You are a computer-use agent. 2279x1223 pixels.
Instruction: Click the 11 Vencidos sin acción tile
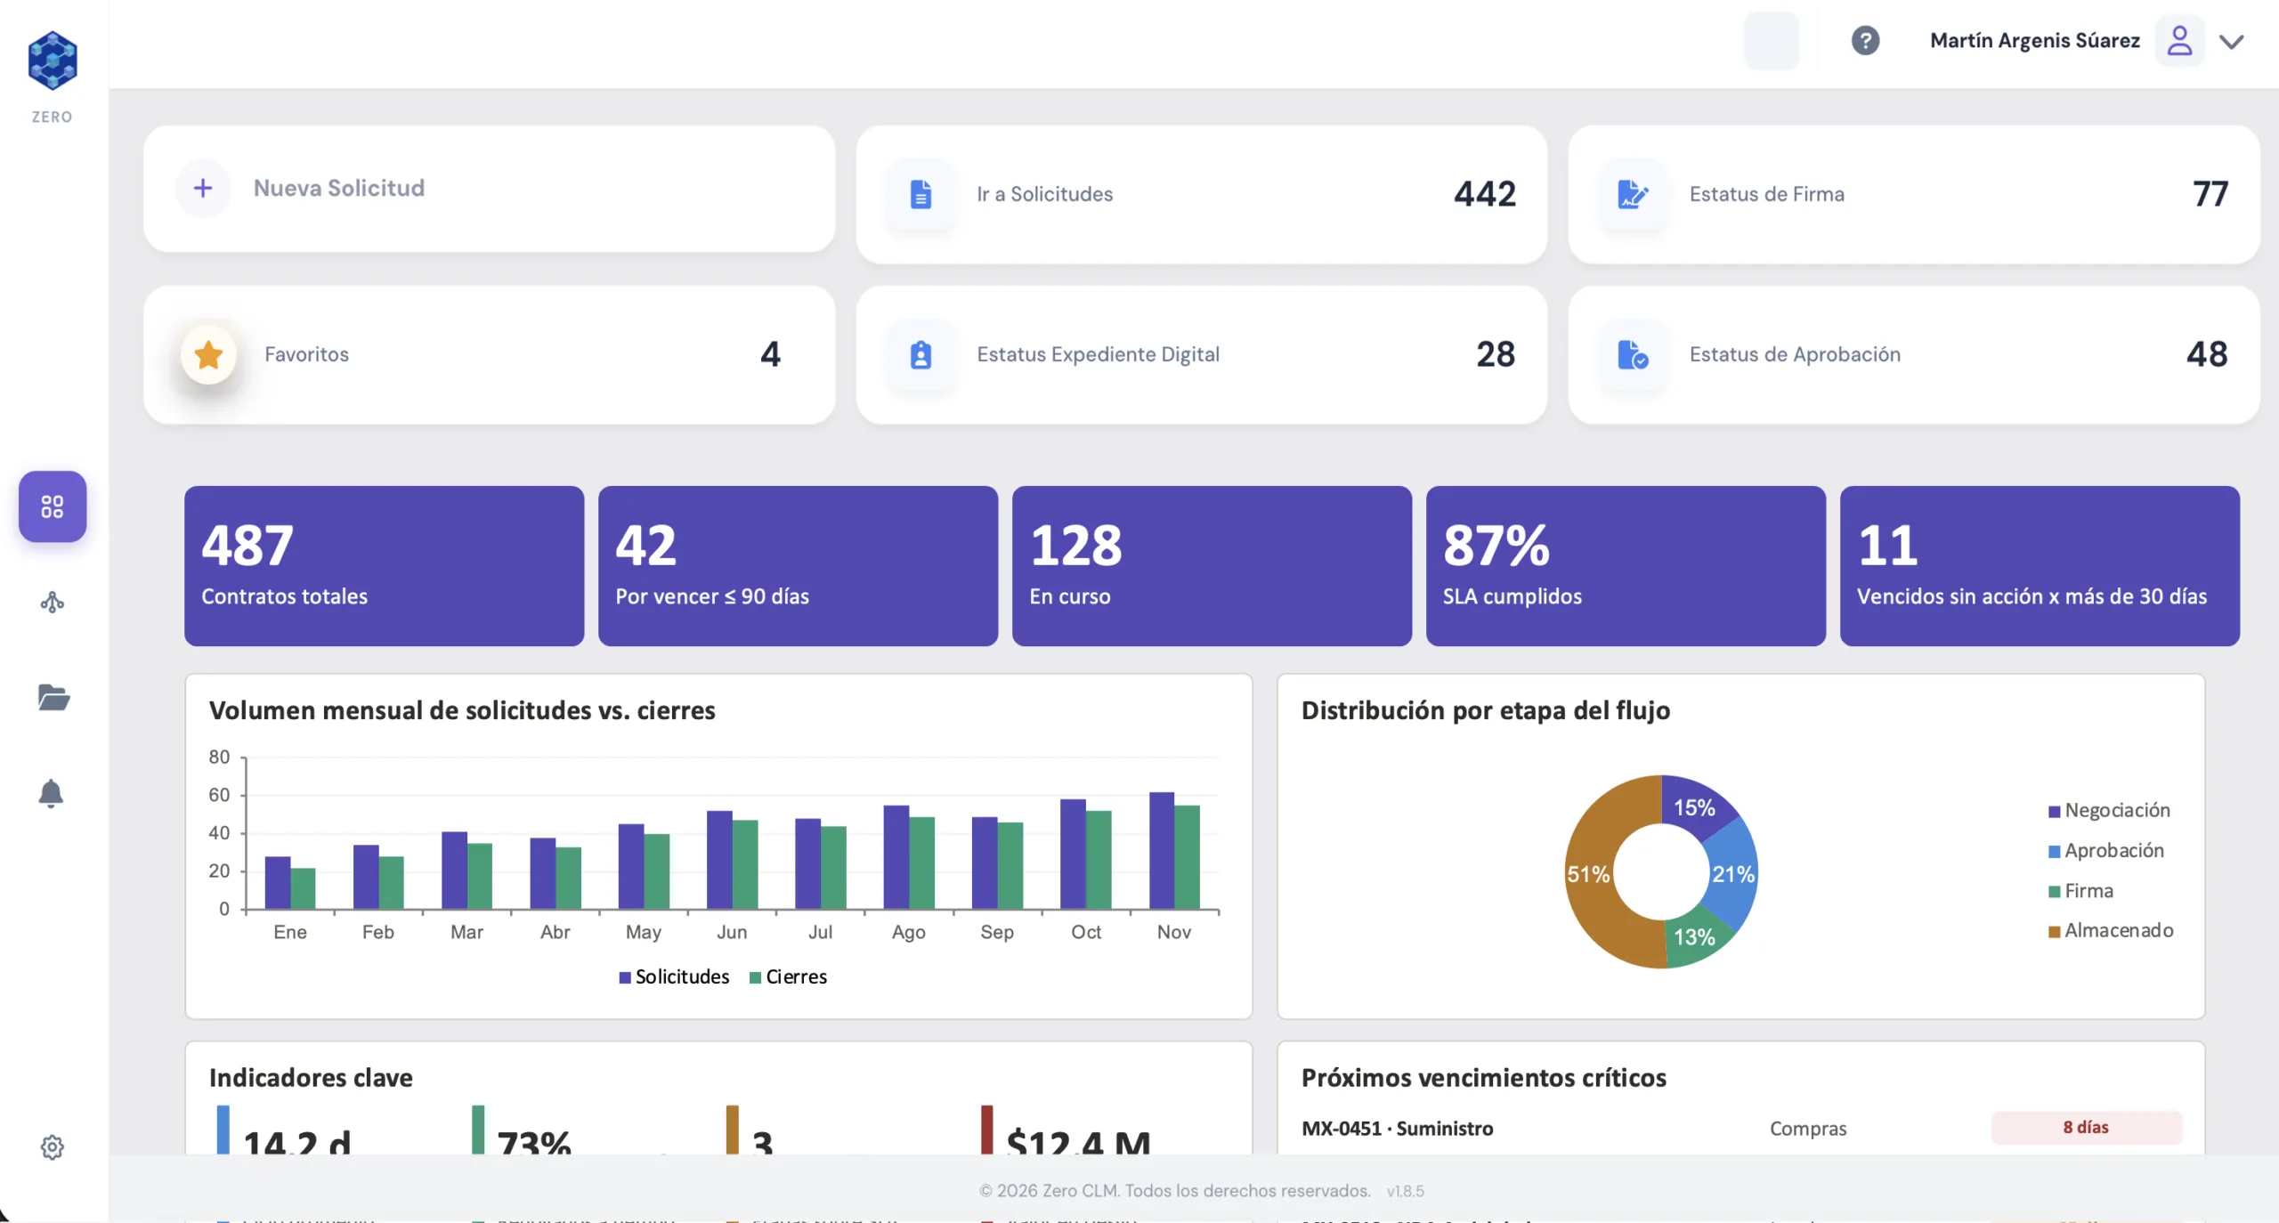click(x=2040, y=565)
